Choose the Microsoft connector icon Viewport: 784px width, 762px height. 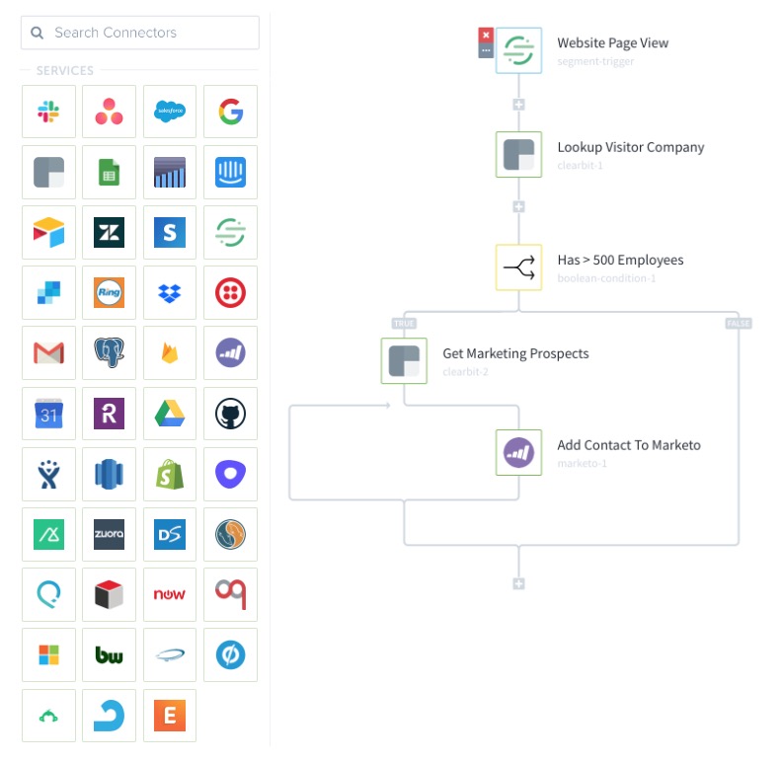[48, 655]
